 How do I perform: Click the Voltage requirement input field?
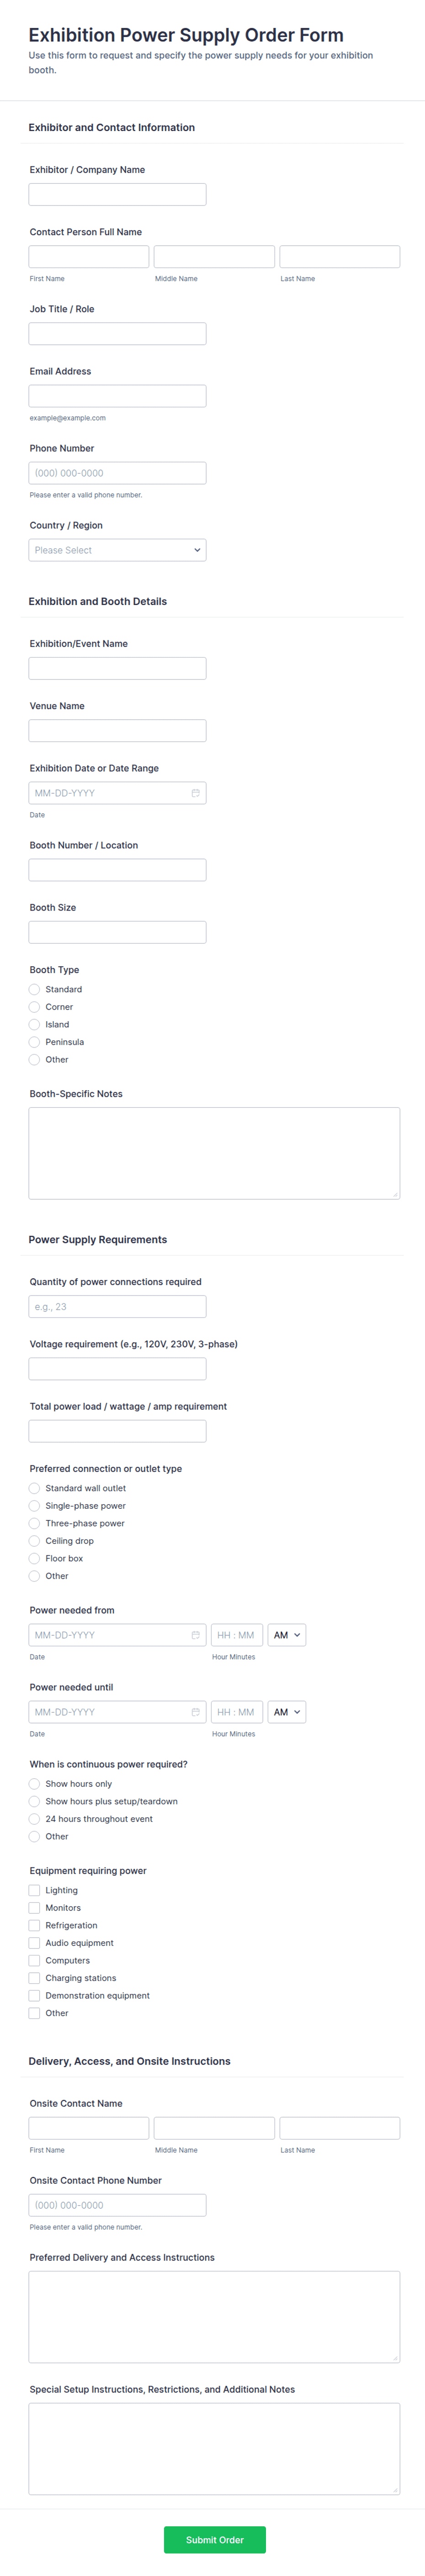(x=117, y=1369)
